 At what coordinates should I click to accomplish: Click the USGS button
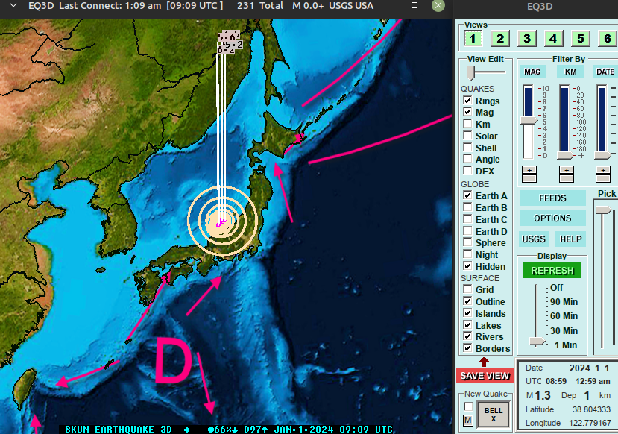[x=534, y=239]
